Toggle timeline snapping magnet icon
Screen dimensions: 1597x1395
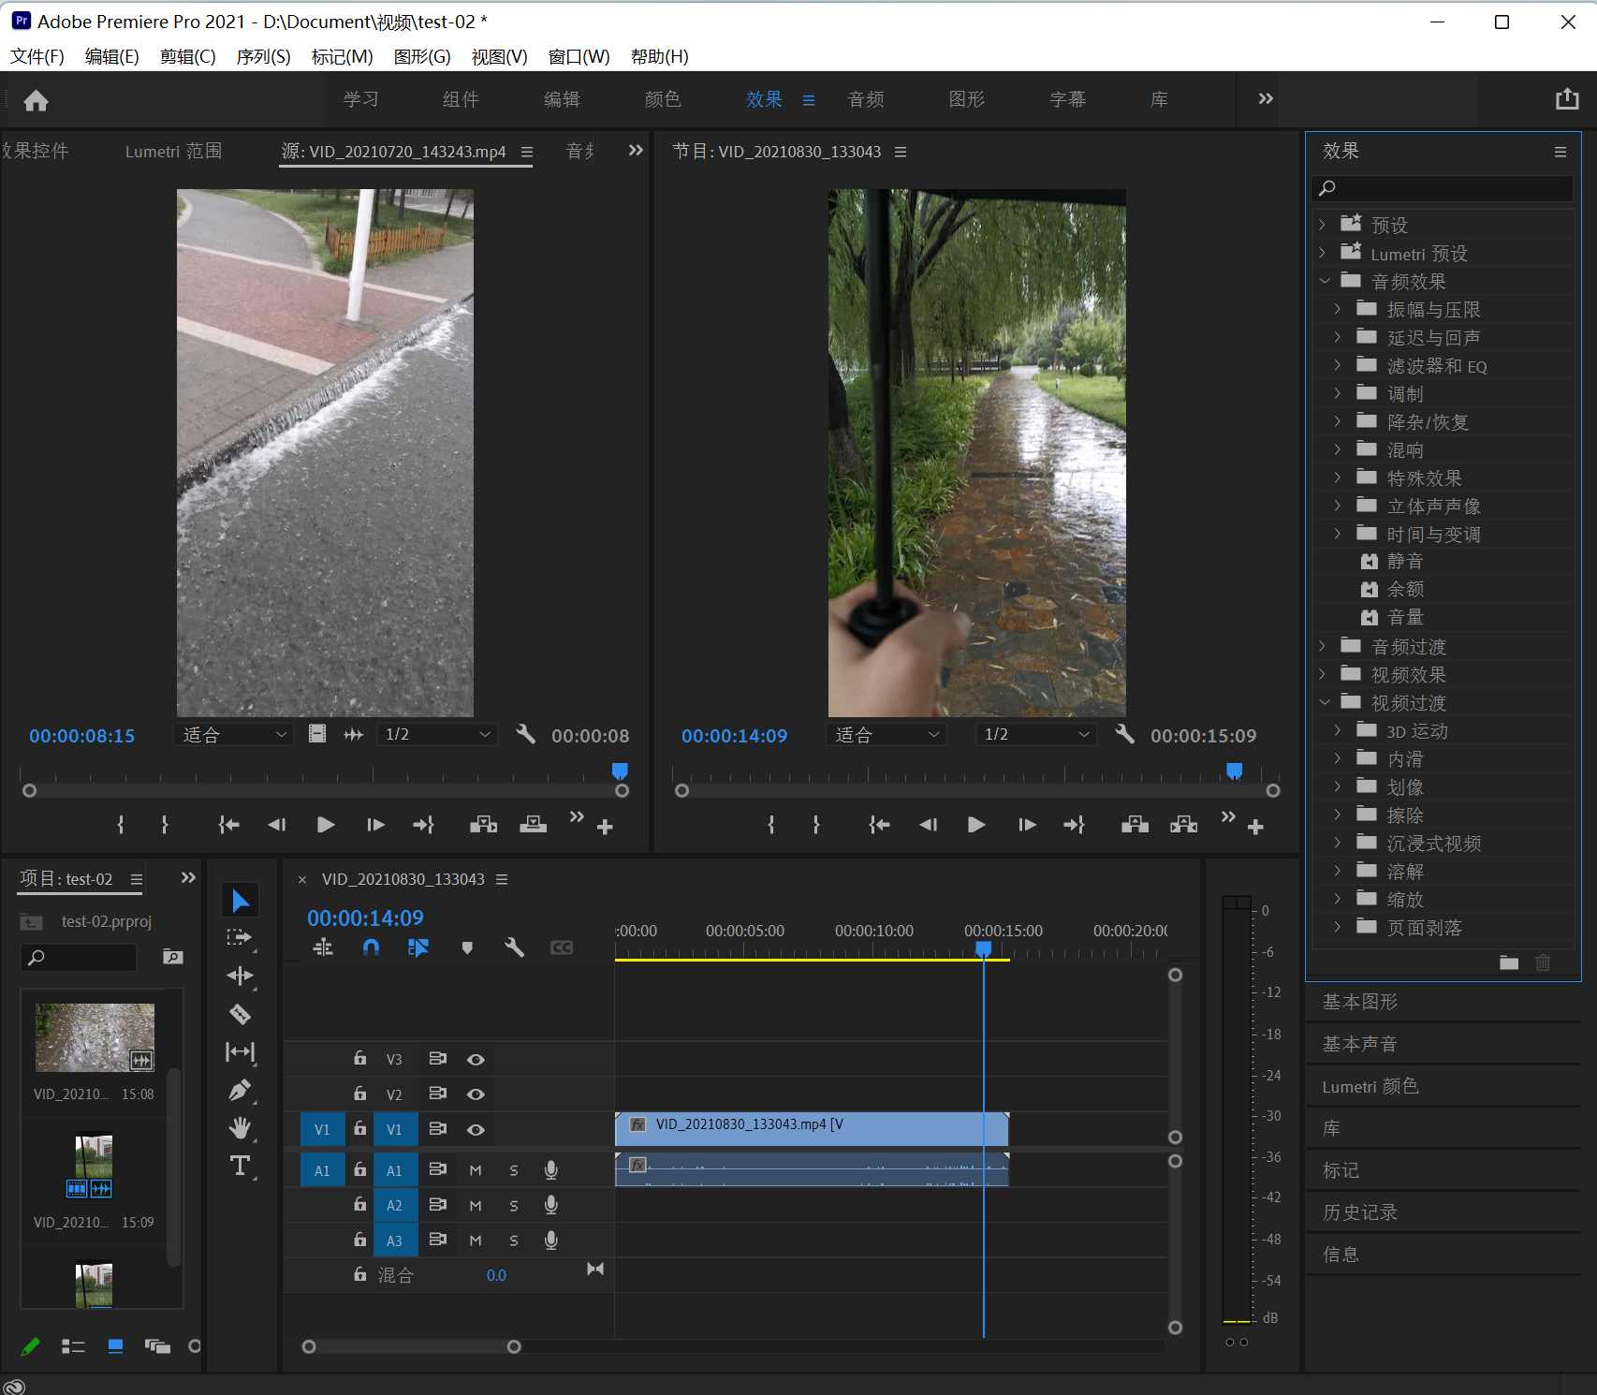point(371,947)
